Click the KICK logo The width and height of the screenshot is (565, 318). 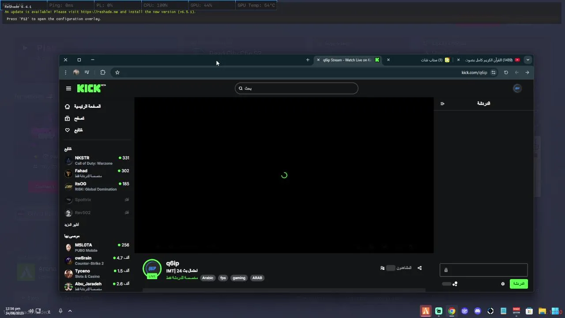coord(91,88)
